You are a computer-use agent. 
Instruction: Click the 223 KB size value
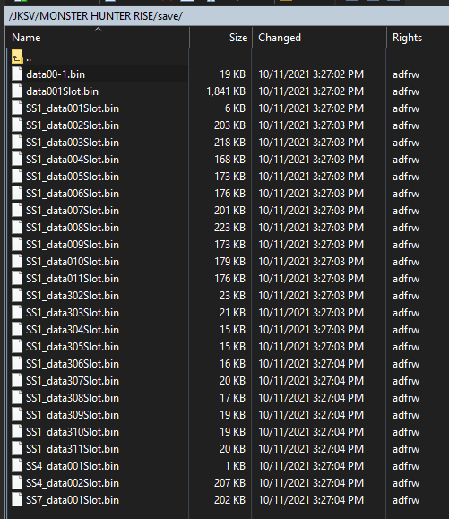coord(230,228)
